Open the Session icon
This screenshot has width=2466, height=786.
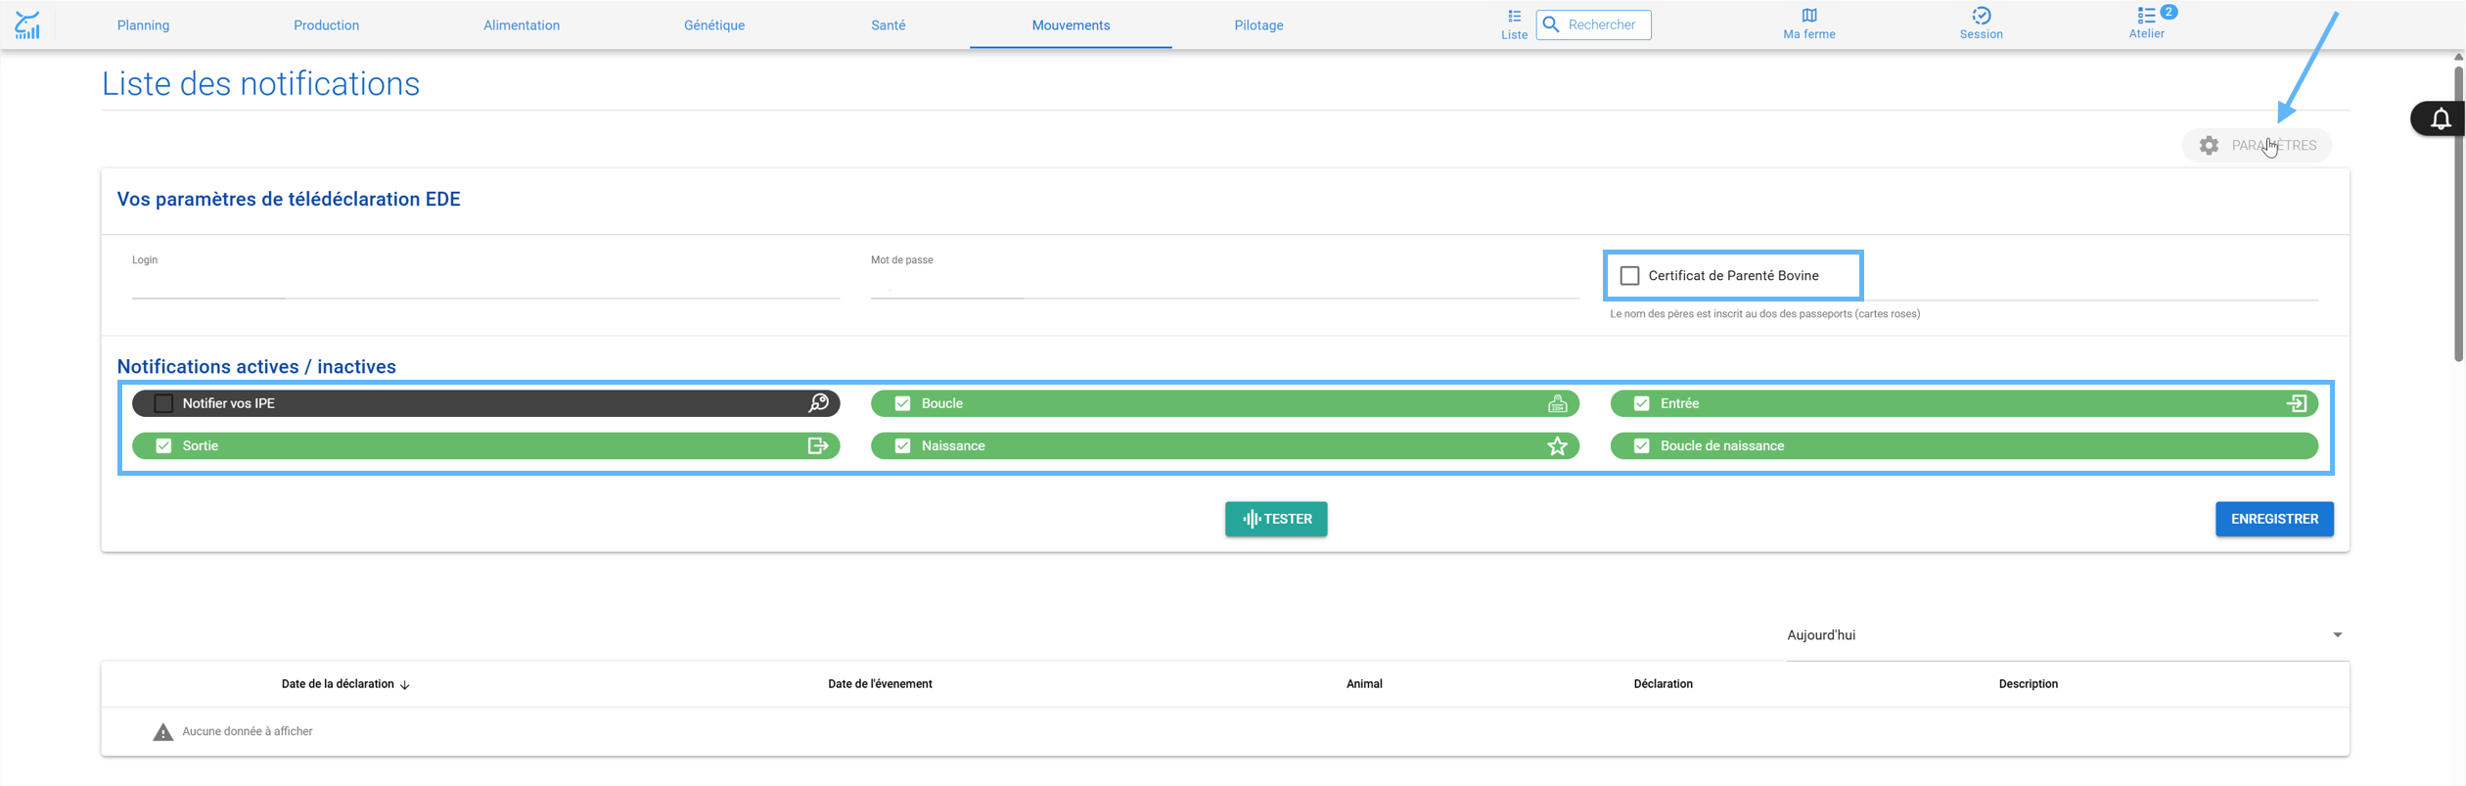(1981, 16)
